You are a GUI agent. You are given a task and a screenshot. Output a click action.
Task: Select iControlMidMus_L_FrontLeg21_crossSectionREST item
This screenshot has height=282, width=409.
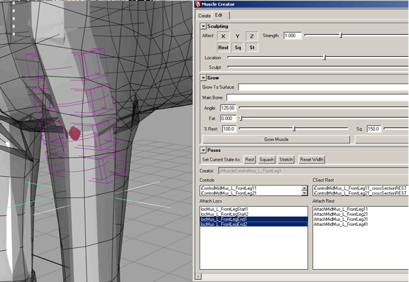click(x=360, y=193)
